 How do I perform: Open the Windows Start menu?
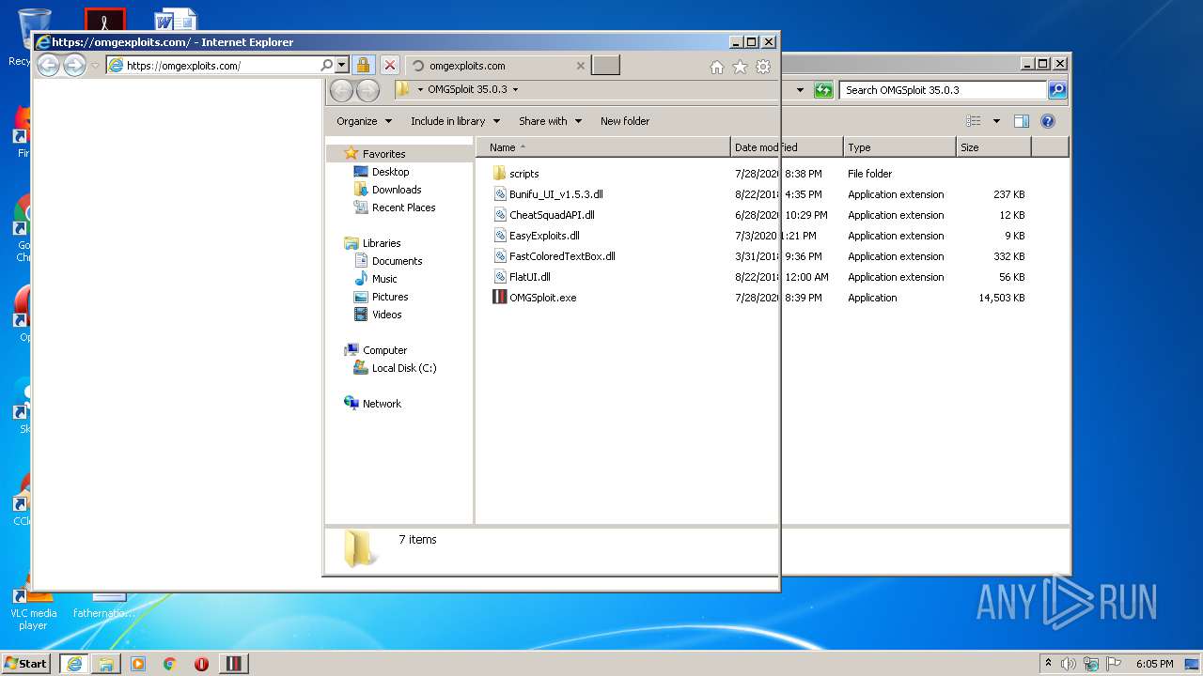click(x=26, y=663)
